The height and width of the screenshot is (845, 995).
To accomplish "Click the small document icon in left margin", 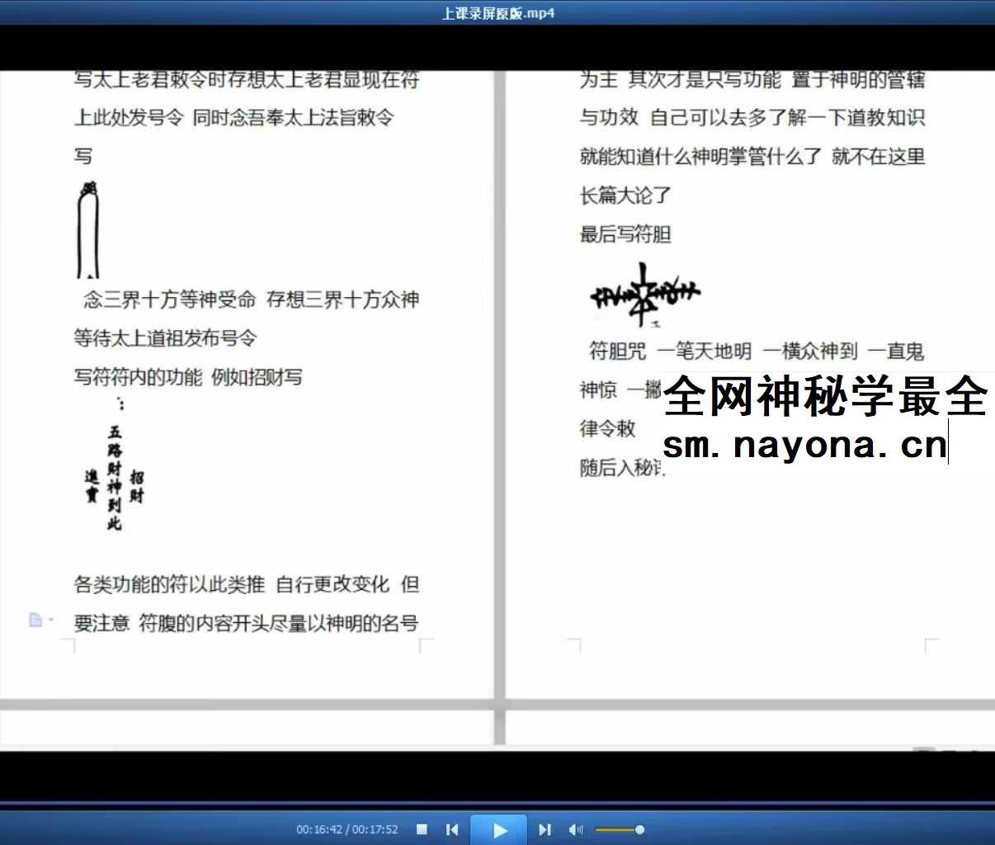I will 35,620.
